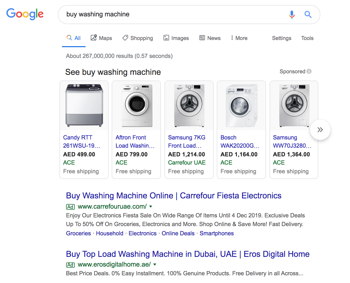Open the Tools menu
The image size is (350, 283).
pyautogui.click(x=307, y=38)
